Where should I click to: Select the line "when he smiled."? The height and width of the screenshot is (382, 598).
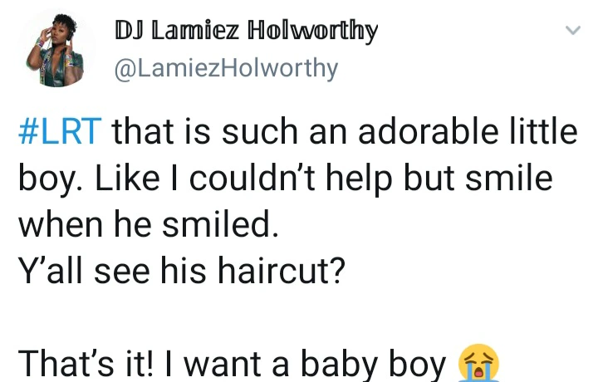[x=149, y=223]
